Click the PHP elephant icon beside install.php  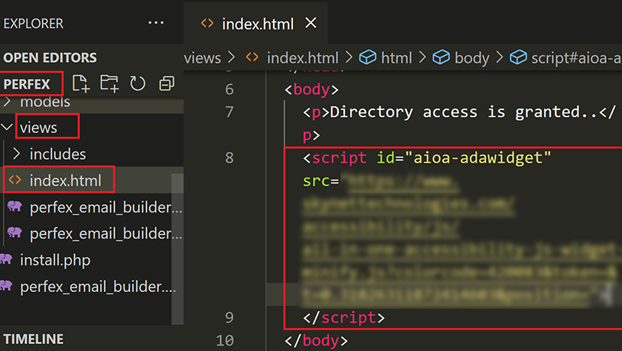6,259
